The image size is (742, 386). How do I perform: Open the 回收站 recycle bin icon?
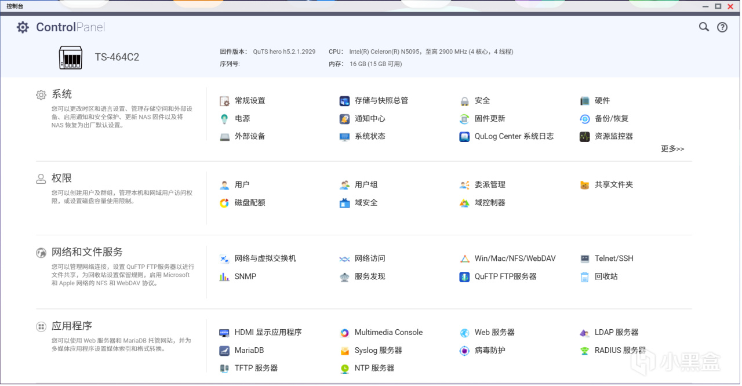[x=585, y=277]
